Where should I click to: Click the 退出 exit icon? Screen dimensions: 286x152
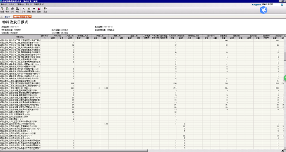point(45,10)
